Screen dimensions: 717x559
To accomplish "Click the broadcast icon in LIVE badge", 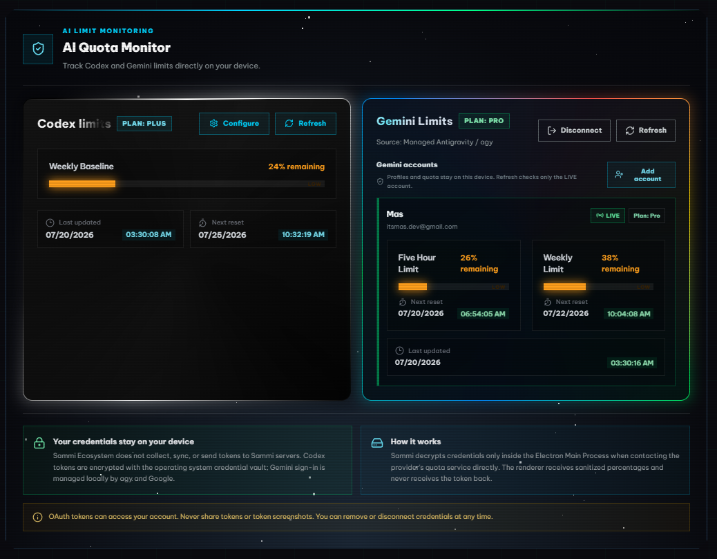I will (600, 216).
